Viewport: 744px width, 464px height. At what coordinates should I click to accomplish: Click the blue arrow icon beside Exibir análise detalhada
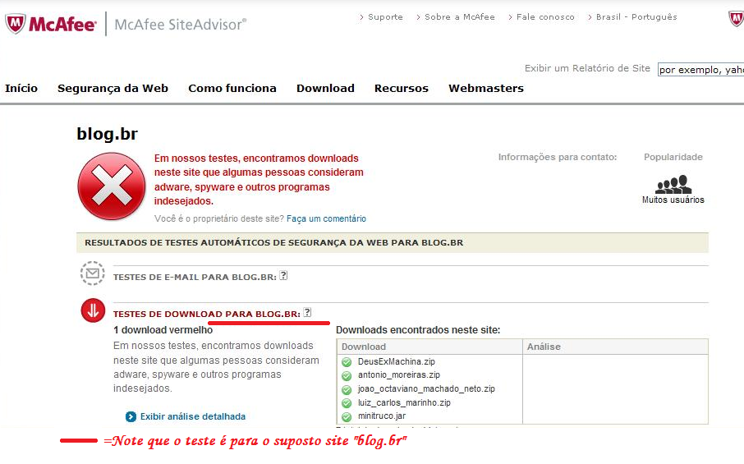click(131, 416)
